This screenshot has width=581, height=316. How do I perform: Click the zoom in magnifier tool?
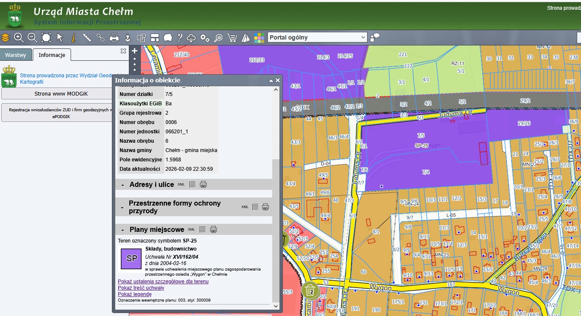[x=19, y=37]
